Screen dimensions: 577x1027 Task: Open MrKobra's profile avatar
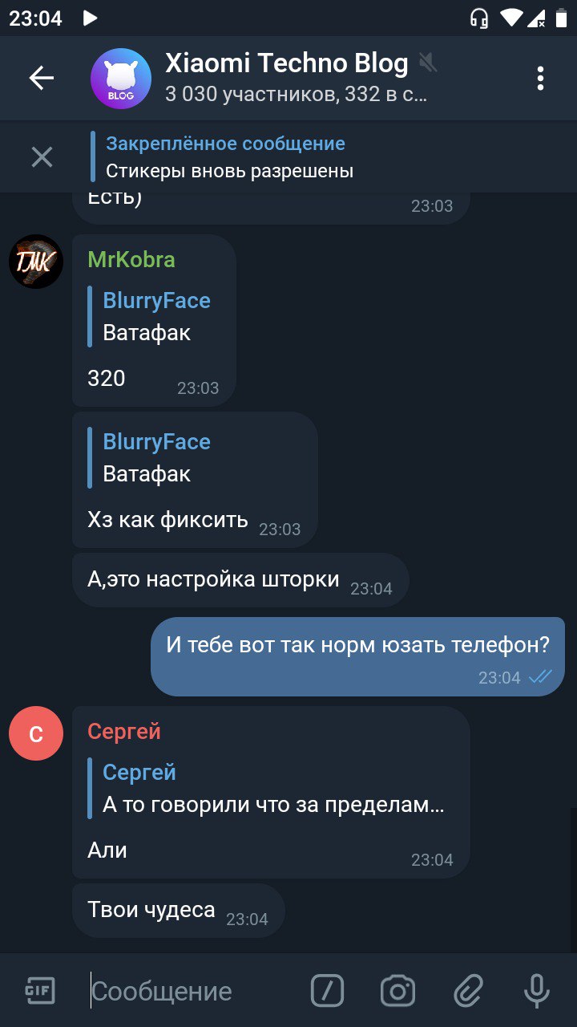coord(36,262)
